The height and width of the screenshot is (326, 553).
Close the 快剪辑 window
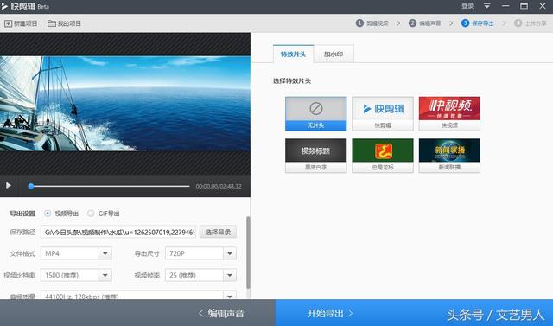point(543,6)
